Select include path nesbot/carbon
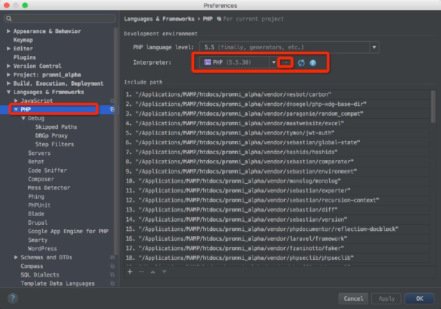 [277, 94]
